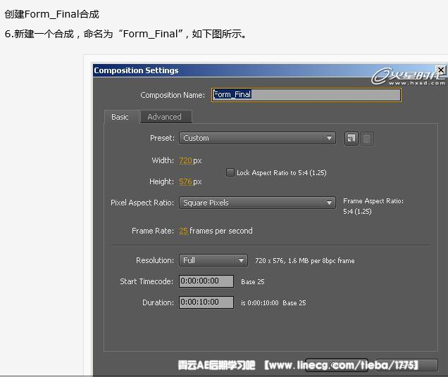Click the save preset icon

[x=351, y=139]
